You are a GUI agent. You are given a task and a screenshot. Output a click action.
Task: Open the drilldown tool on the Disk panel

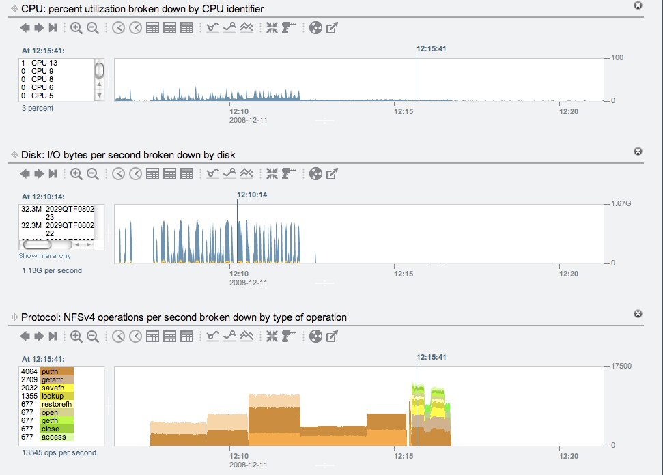point(288,173)
